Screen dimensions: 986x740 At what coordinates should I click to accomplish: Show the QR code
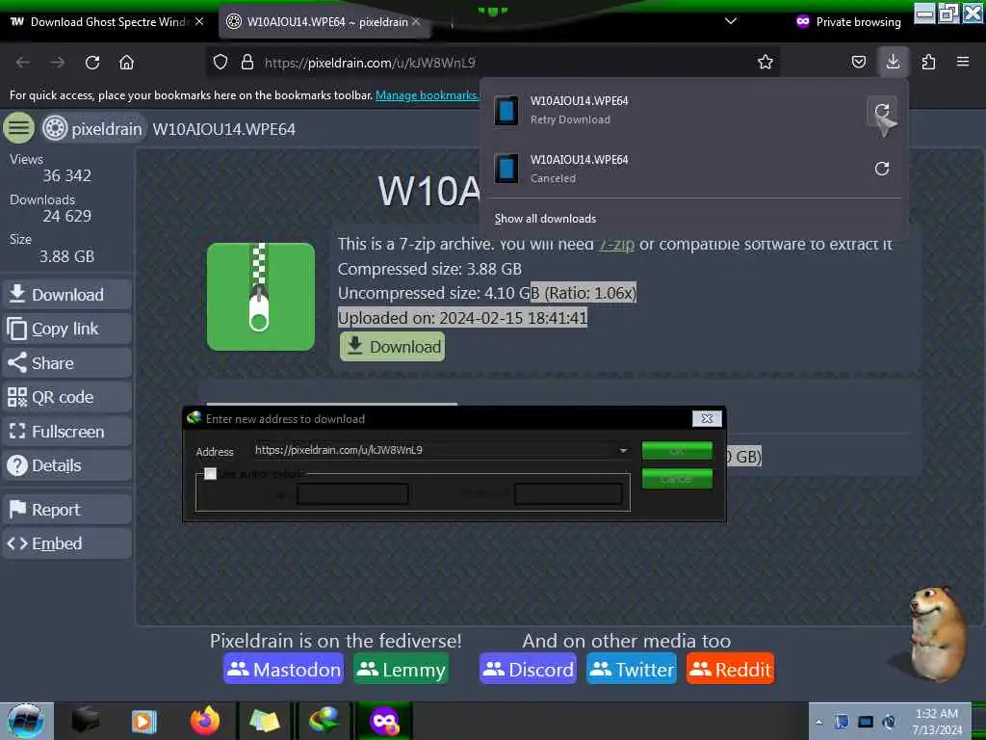[67, 397]
